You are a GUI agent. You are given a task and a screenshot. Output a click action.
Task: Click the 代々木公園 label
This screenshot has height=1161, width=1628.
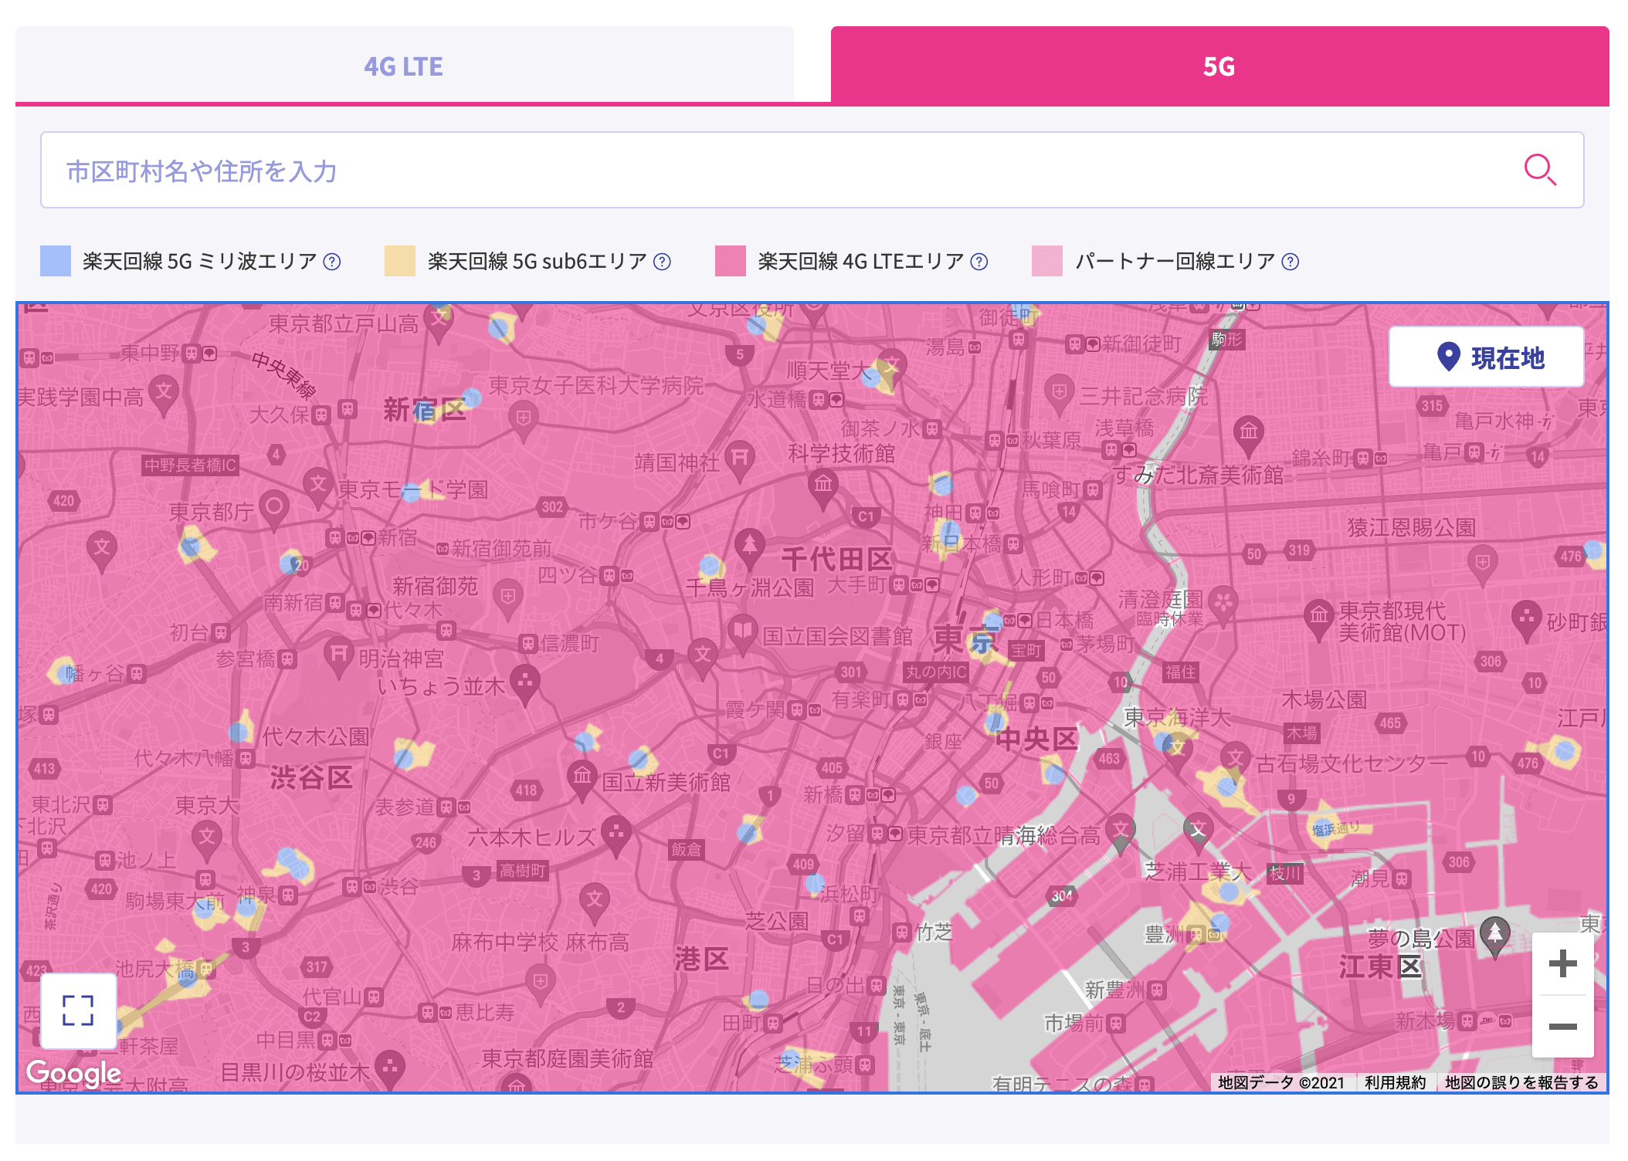315,736
